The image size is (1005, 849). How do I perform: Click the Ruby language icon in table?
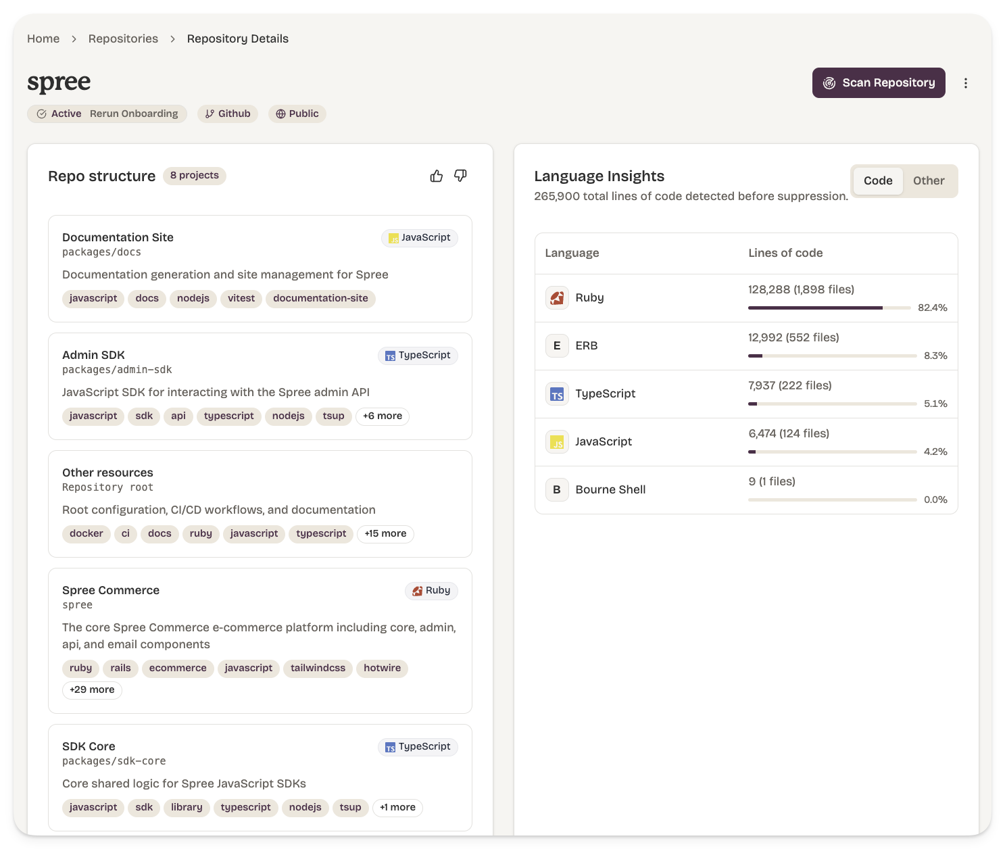557,297
